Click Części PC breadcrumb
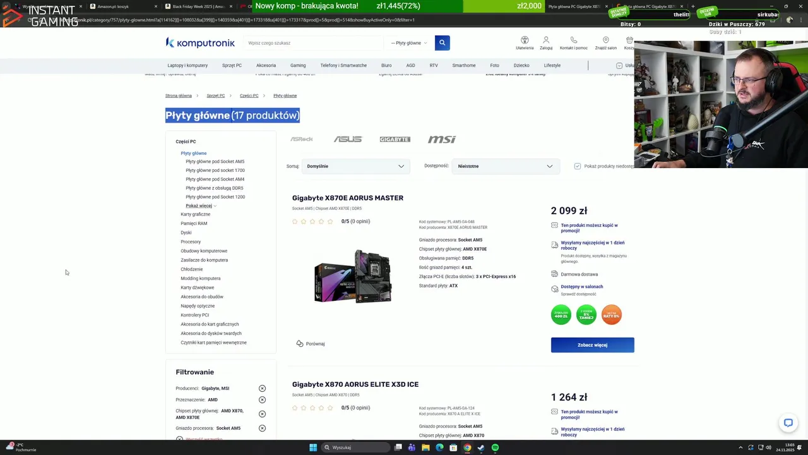The image size is (808, 455). coord(249,95)
